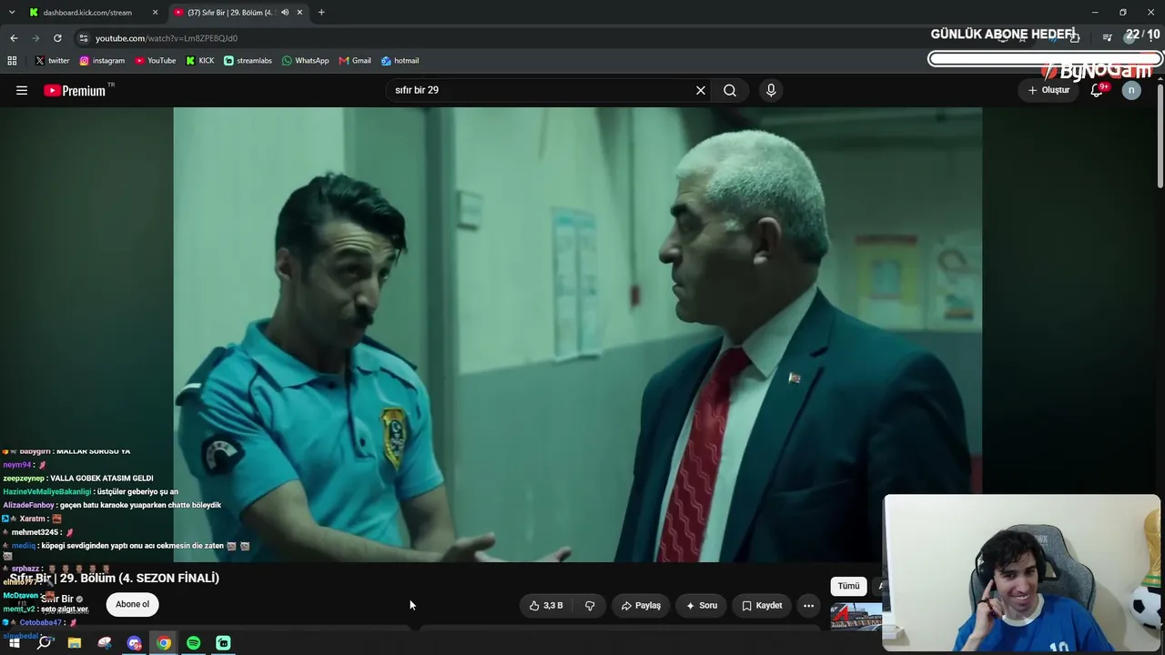Start voice search with the microphone
1165x655 pixels.
click(771, 90)
